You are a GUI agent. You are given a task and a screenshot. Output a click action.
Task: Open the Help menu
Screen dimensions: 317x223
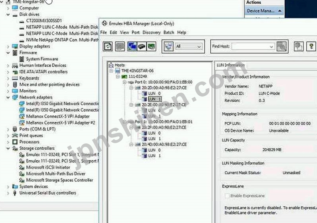182,32
